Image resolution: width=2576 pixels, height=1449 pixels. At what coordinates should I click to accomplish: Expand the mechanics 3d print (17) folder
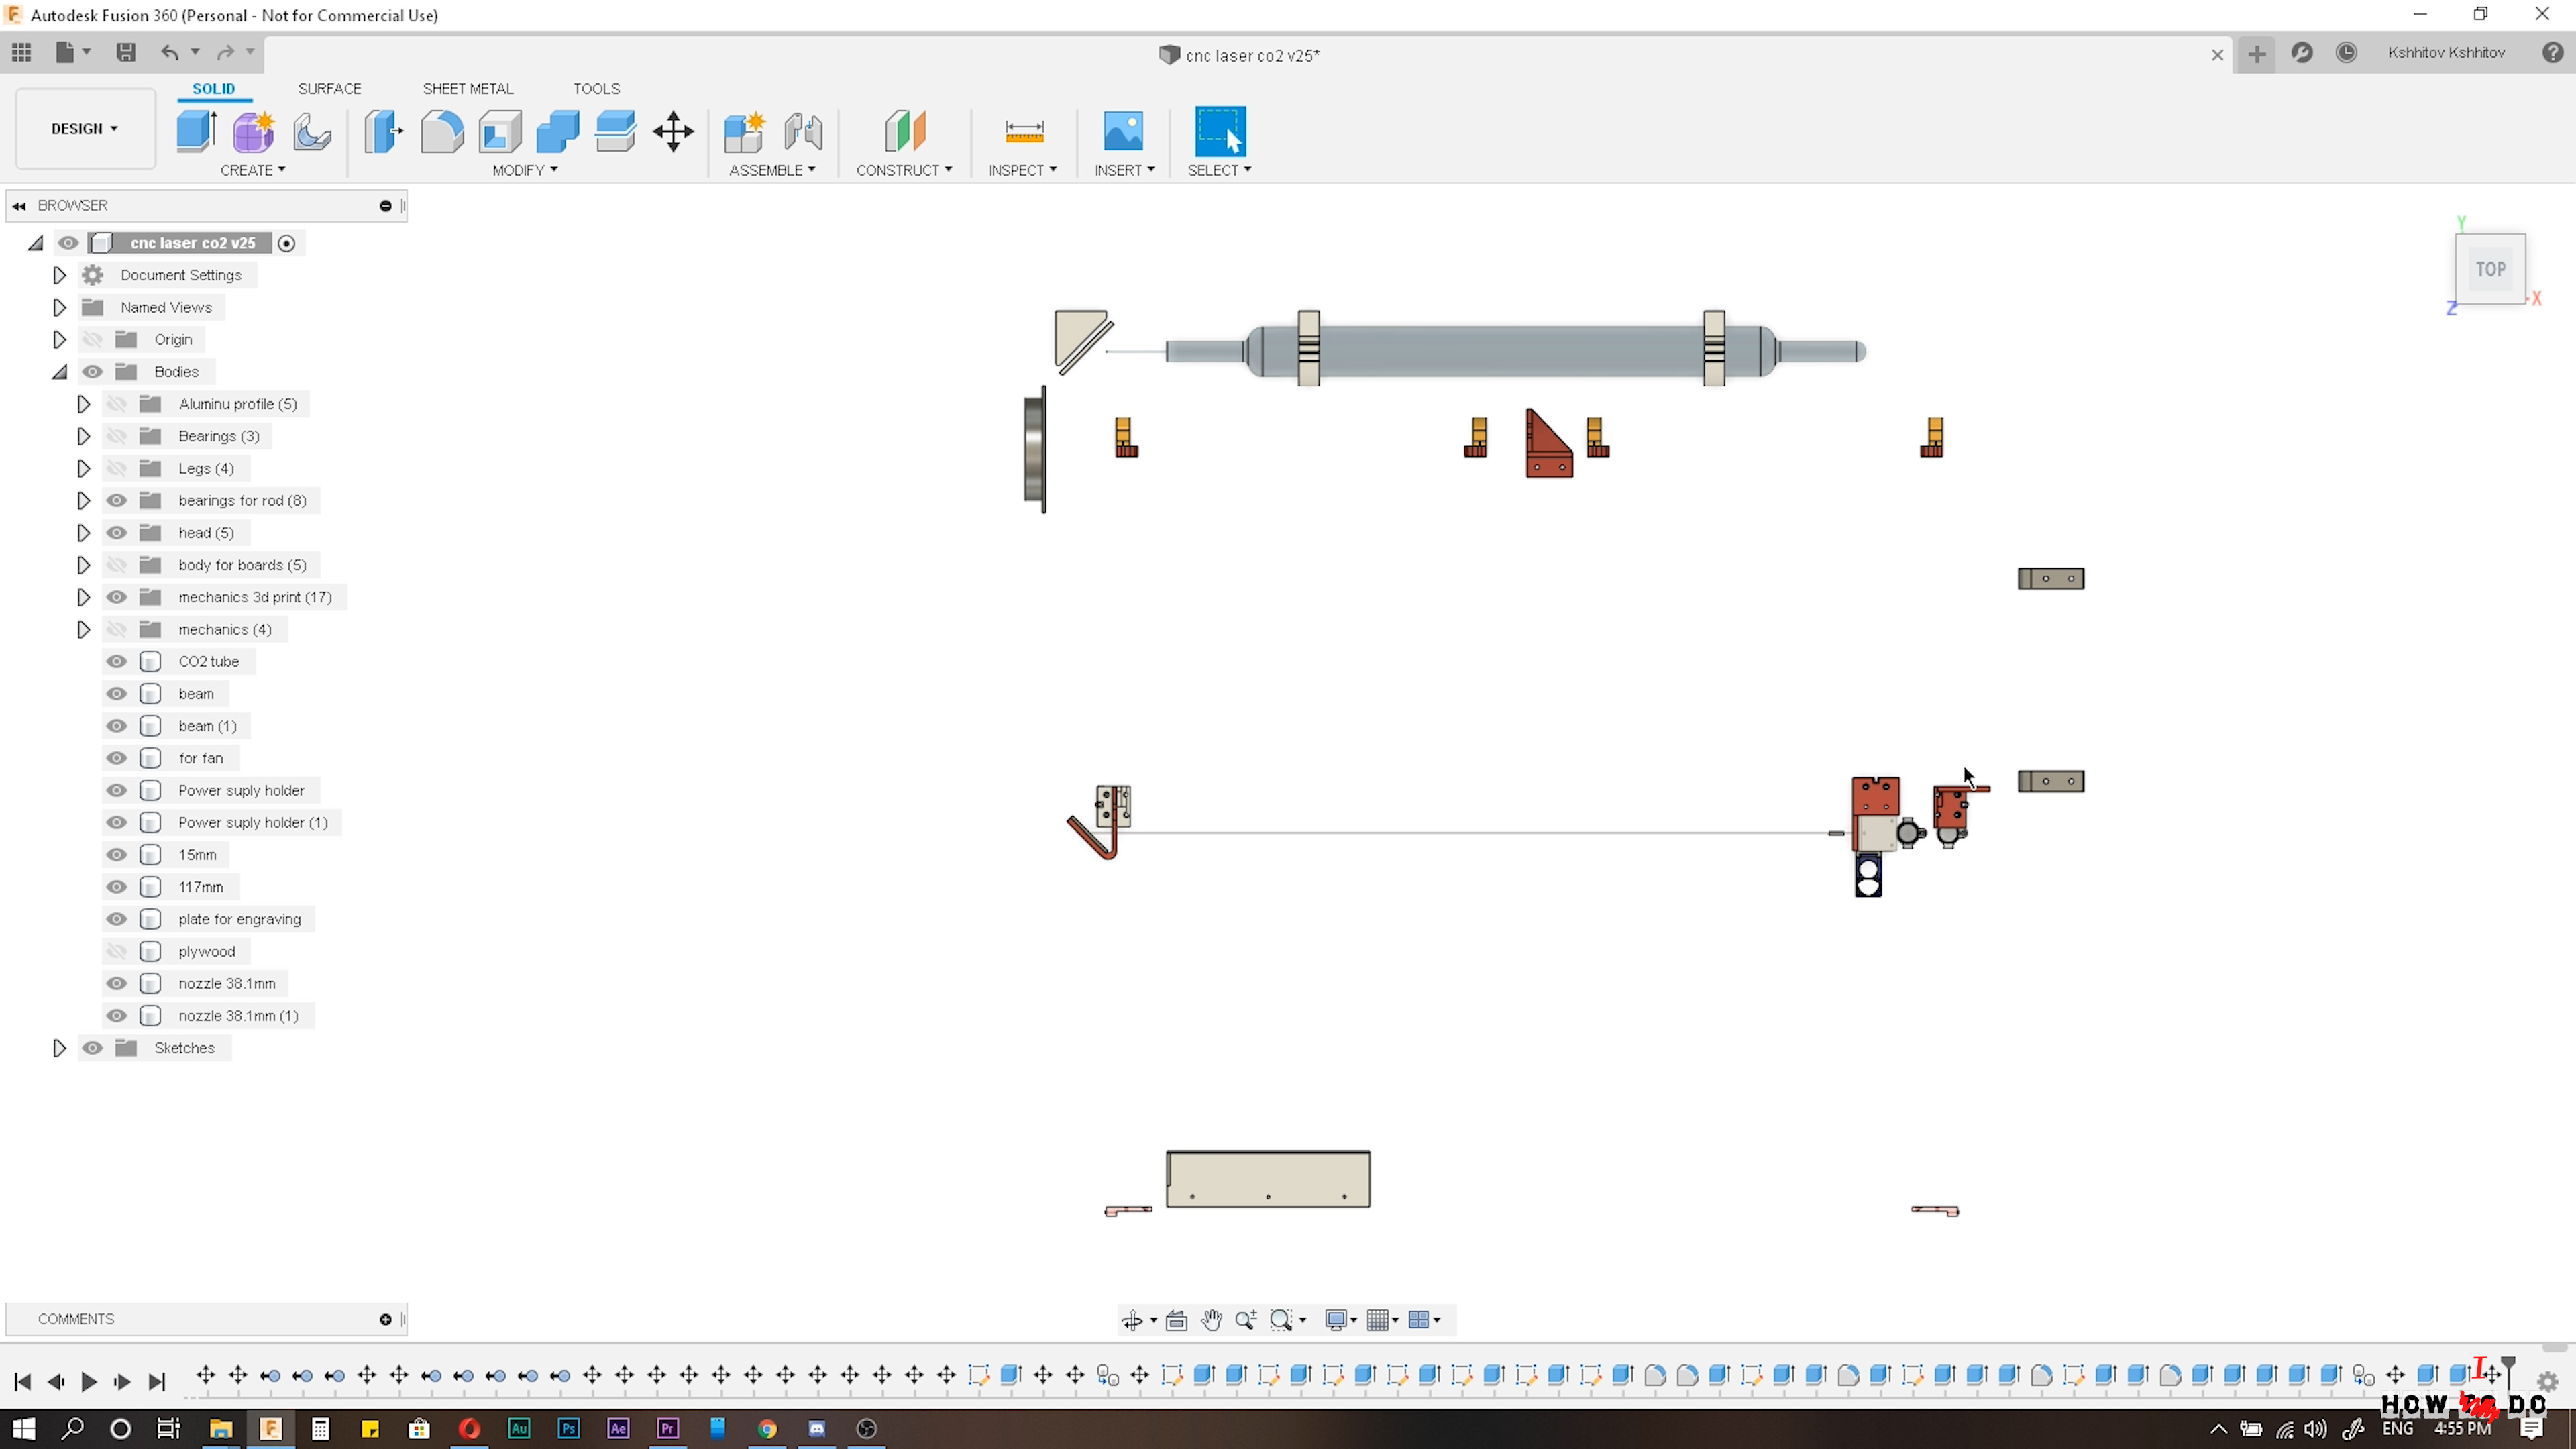(84, 597)
